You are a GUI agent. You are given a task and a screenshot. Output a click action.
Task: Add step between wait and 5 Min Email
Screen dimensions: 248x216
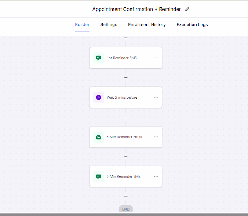[126, 117]
